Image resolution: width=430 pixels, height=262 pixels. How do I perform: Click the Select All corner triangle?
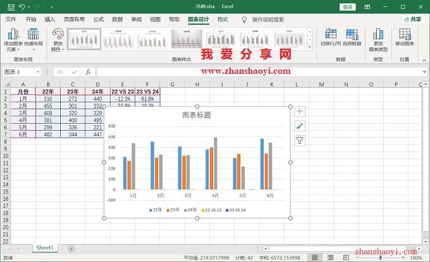[6, 85]
